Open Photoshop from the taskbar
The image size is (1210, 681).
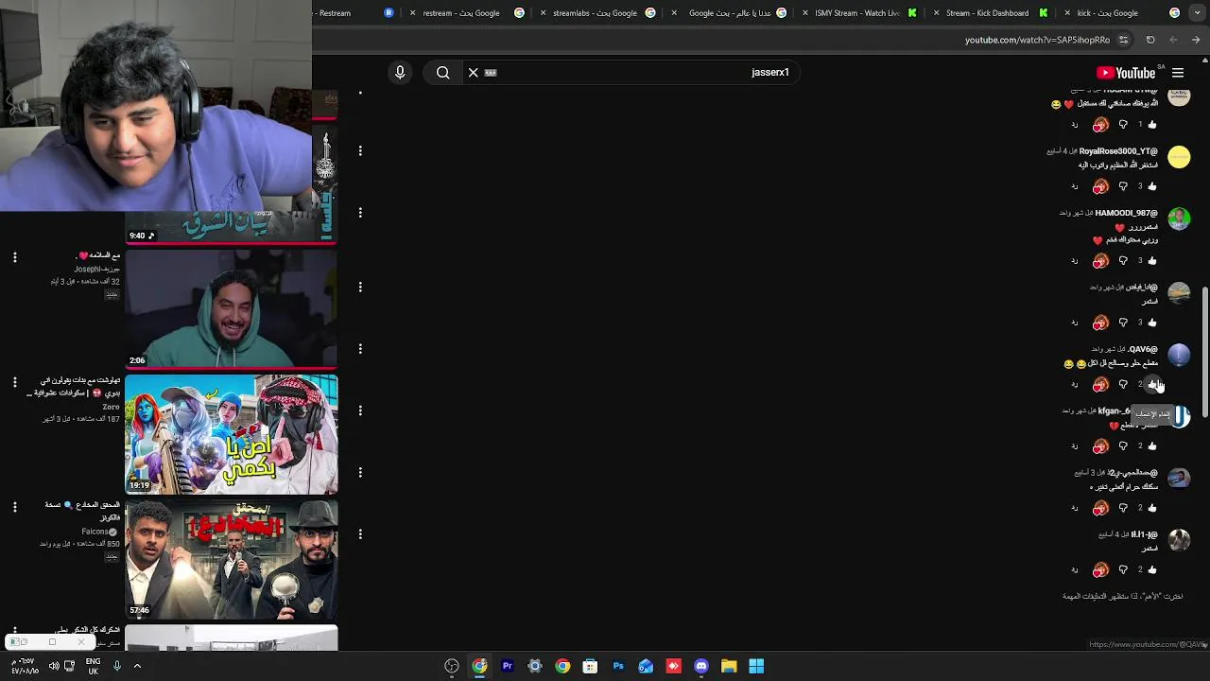(618, 666)
